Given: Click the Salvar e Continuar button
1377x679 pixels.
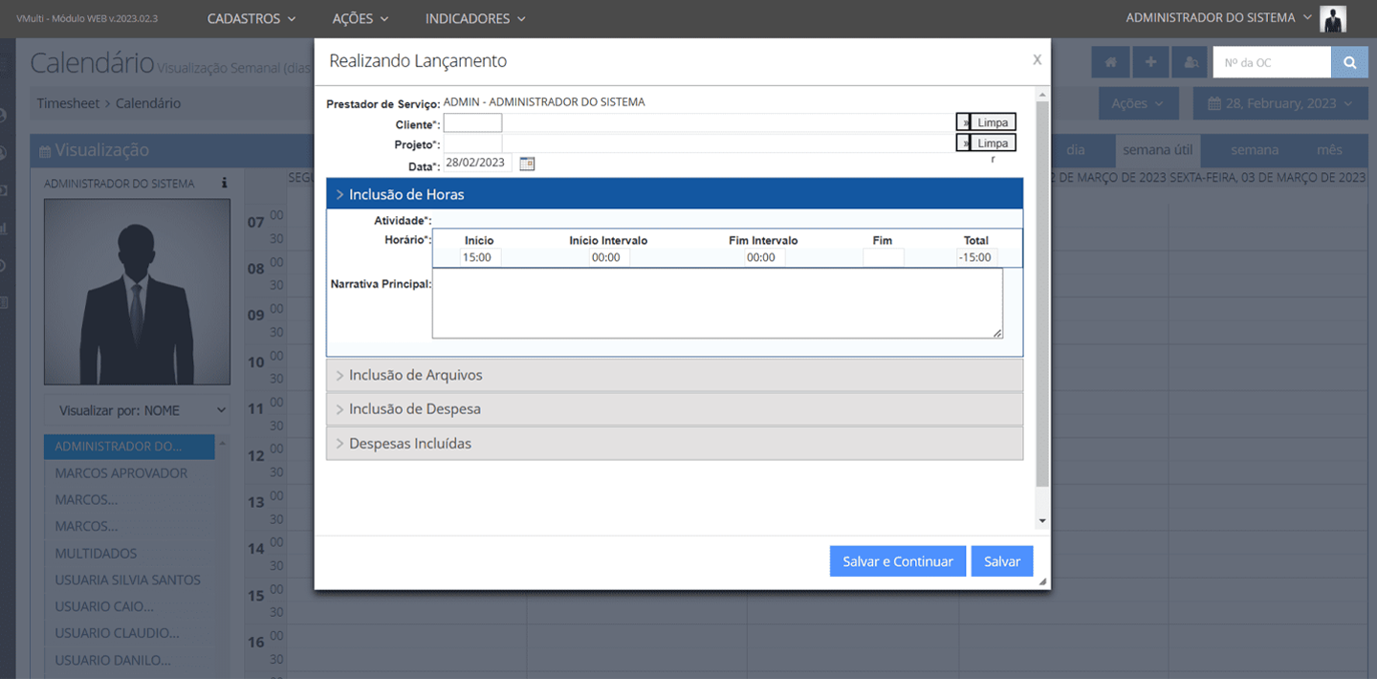Looking at the screenshot, I should point(897,561).
